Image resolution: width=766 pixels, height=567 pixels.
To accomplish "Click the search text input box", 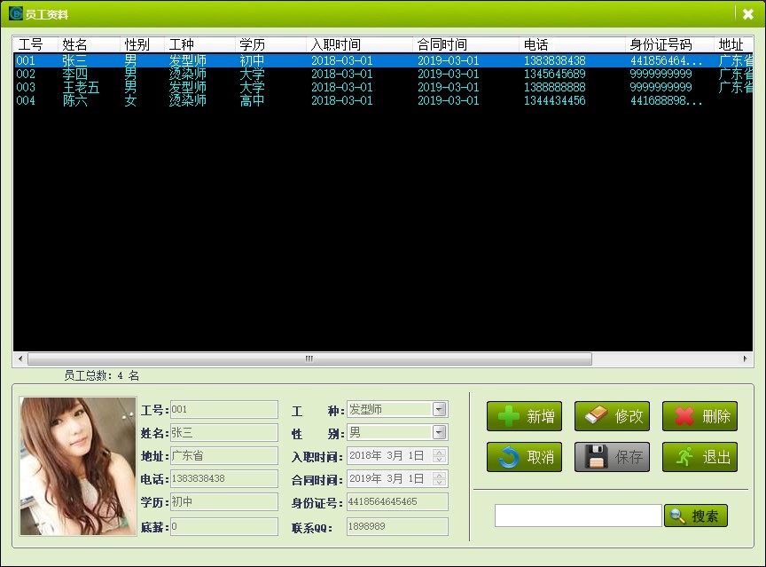I will [x=577, y=516].
